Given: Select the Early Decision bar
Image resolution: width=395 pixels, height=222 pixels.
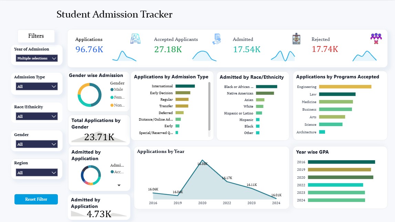Looking at the screenshot, I should tap(183, 93).
